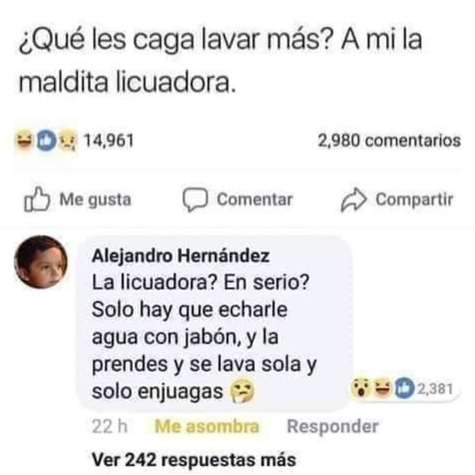This screenshot has height=475, width=475.
Task: Click the blue like icon on comment reactions
Action: click(x=404, y=388)
